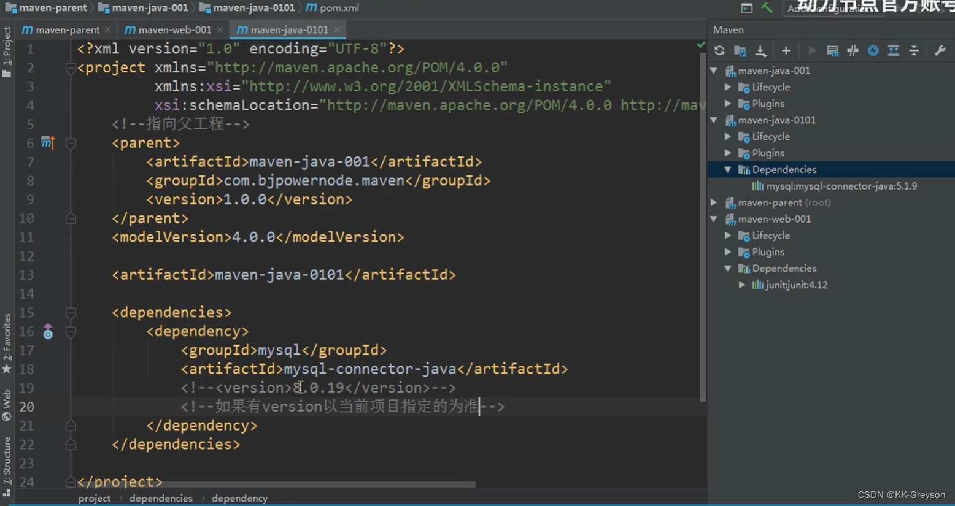Fold the project element on line 2

coord(71,68)
